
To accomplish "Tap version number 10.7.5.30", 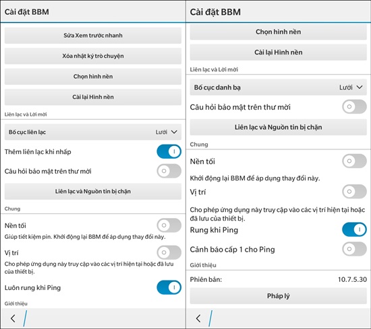I will click(x=352, y=279).
